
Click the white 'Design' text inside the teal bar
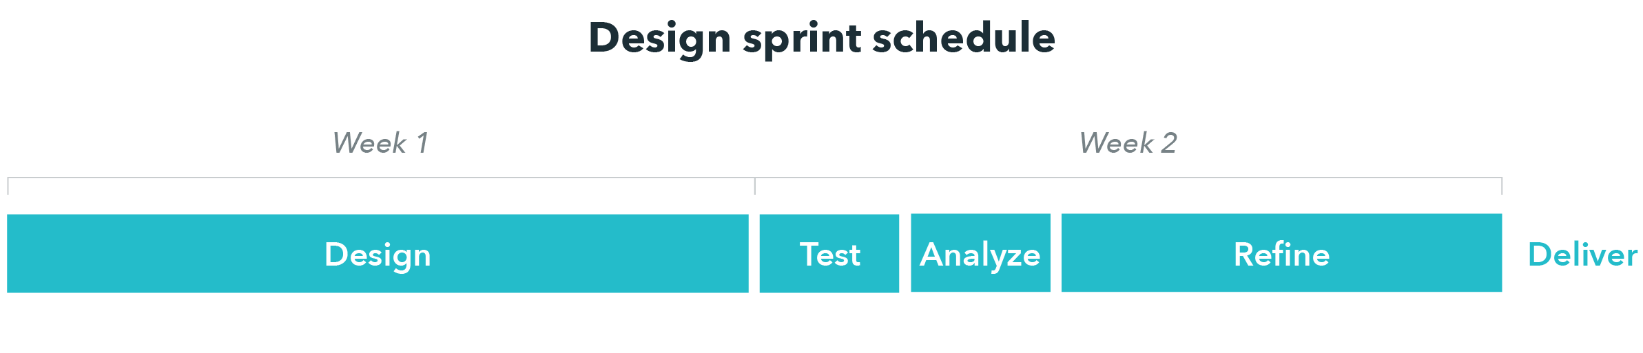point(378,256)
